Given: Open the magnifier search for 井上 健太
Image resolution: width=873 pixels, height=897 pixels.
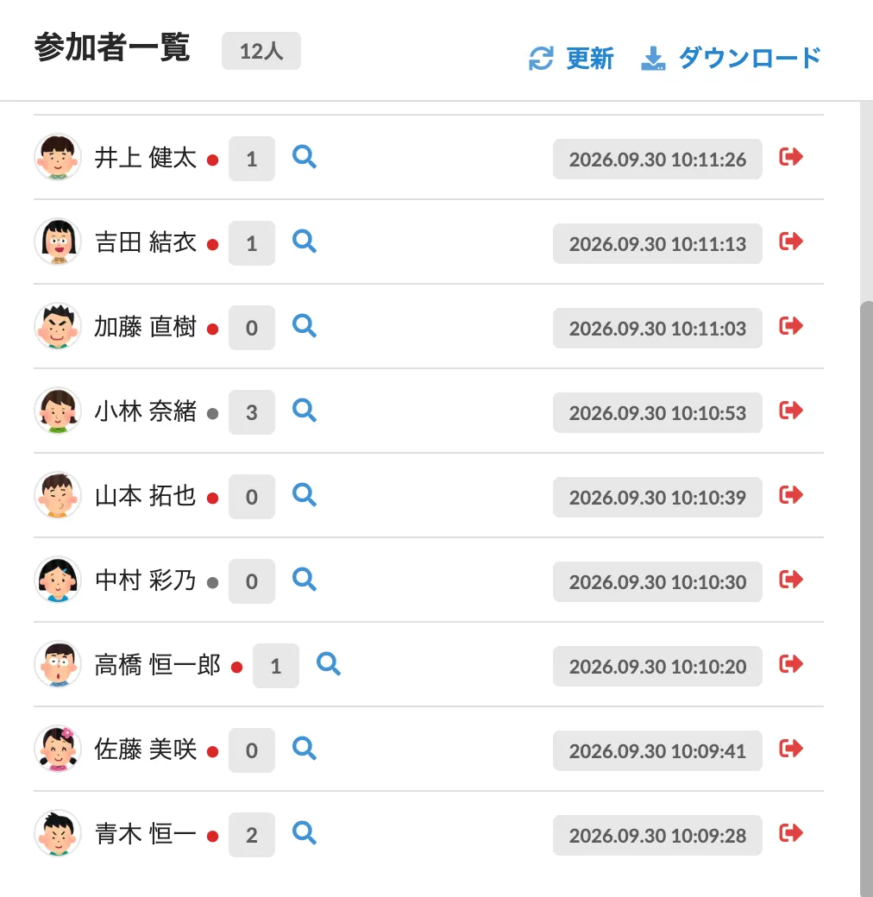Looking at the screenshot, I should [x=304, y=157].
